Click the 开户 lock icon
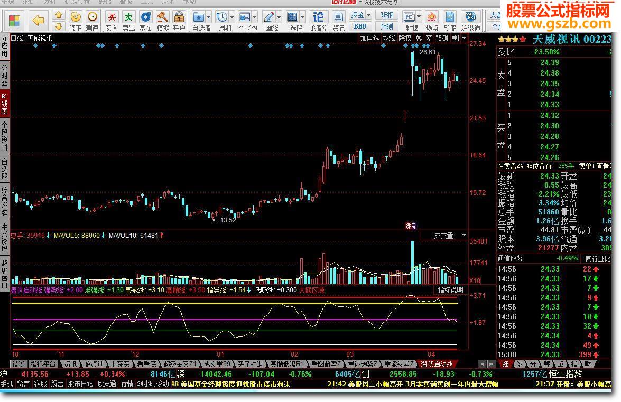 [179, 21]
